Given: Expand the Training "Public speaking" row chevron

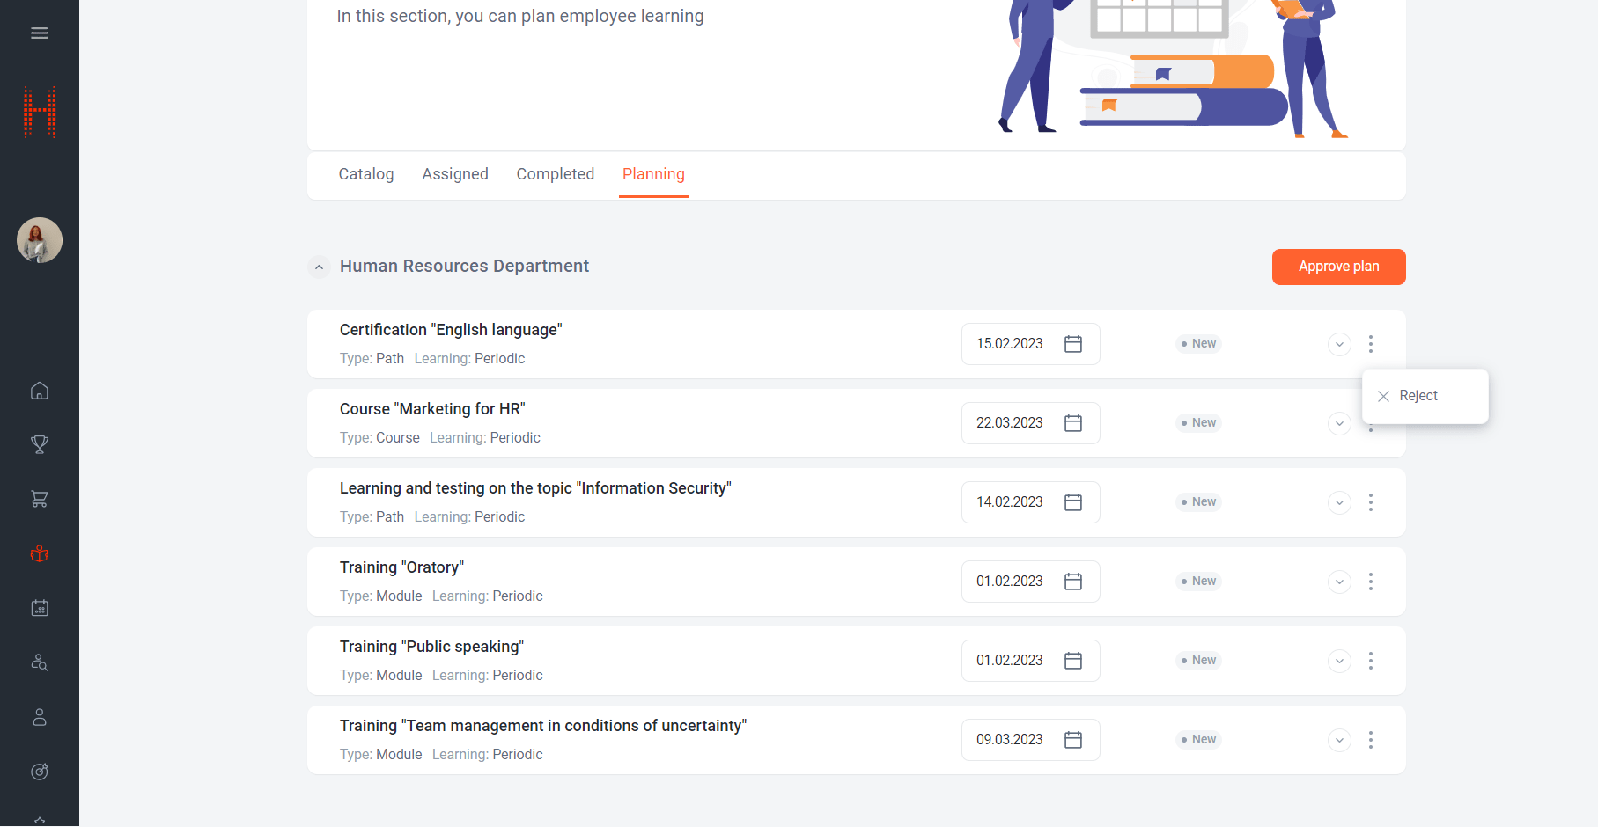Looking at the screenshot, I should coord(1338,661).
